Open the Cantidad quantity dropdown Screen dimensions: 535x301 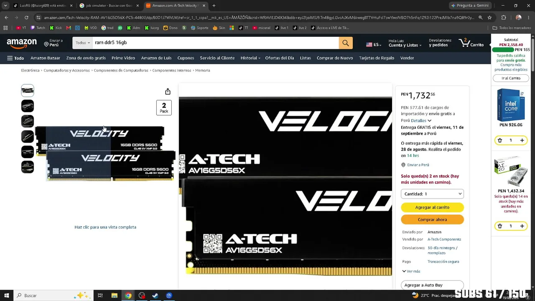point(432,194)
